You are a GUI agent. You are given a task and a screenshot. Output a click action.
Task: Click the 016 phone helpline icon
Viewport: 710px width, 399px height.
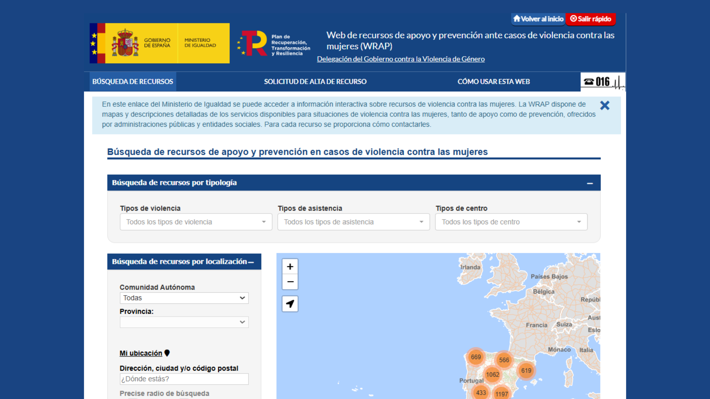pyautogui.click(x=603, y=82)
